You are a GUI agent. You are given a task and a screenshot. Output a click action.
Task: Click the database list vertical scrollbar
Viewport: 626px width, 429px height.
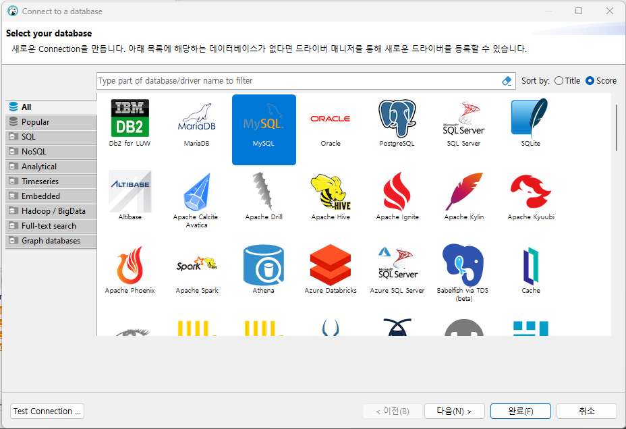pyautogui.click(x=617, y=127)
